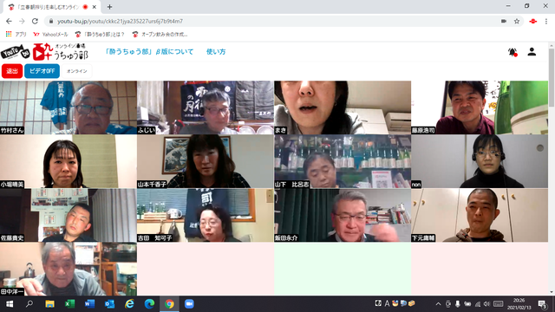The height and width of the screenshot is (312, 555).
Task: Click the browser forward arrow
Action: point(22,21)
